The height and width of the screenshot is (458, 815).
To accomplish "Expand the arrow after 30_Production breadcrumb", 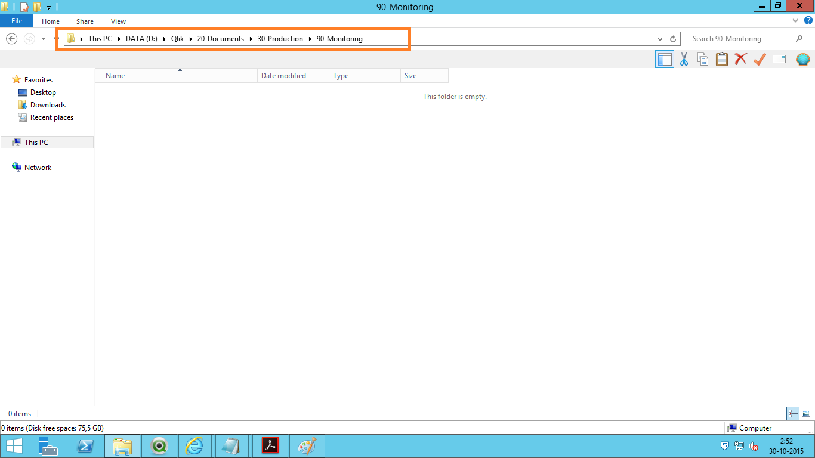I will pos(310,39).
